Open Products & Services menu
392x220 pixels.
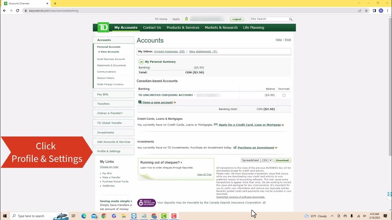pos(183,28)
